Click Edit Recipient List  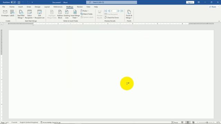pos(39,14)
